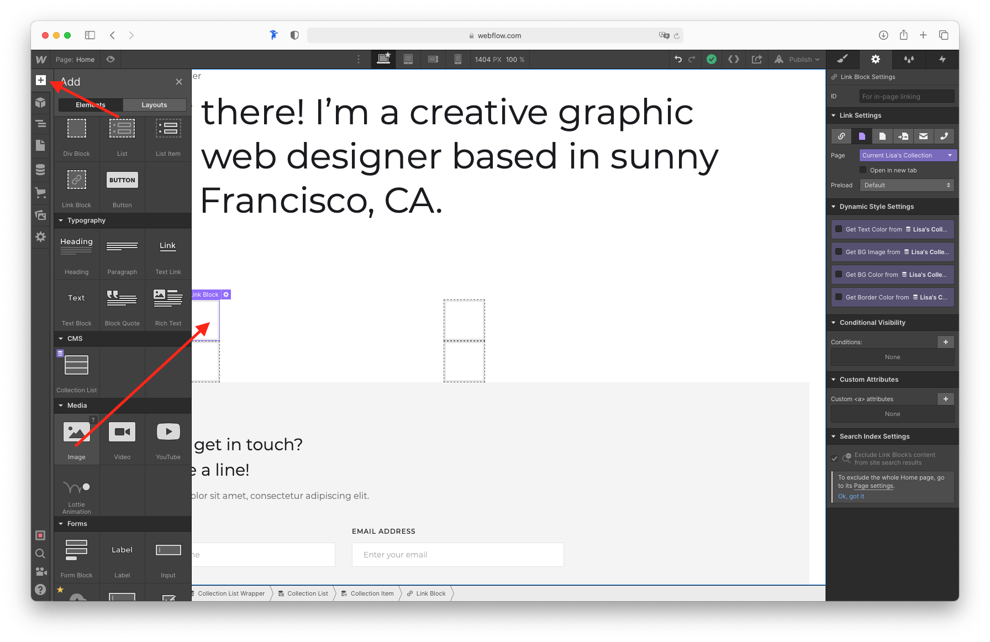Image resolution: width=990 pixels, height=642 pixels.
Task: Click the Ok, got it link
Action: (851, 496)
